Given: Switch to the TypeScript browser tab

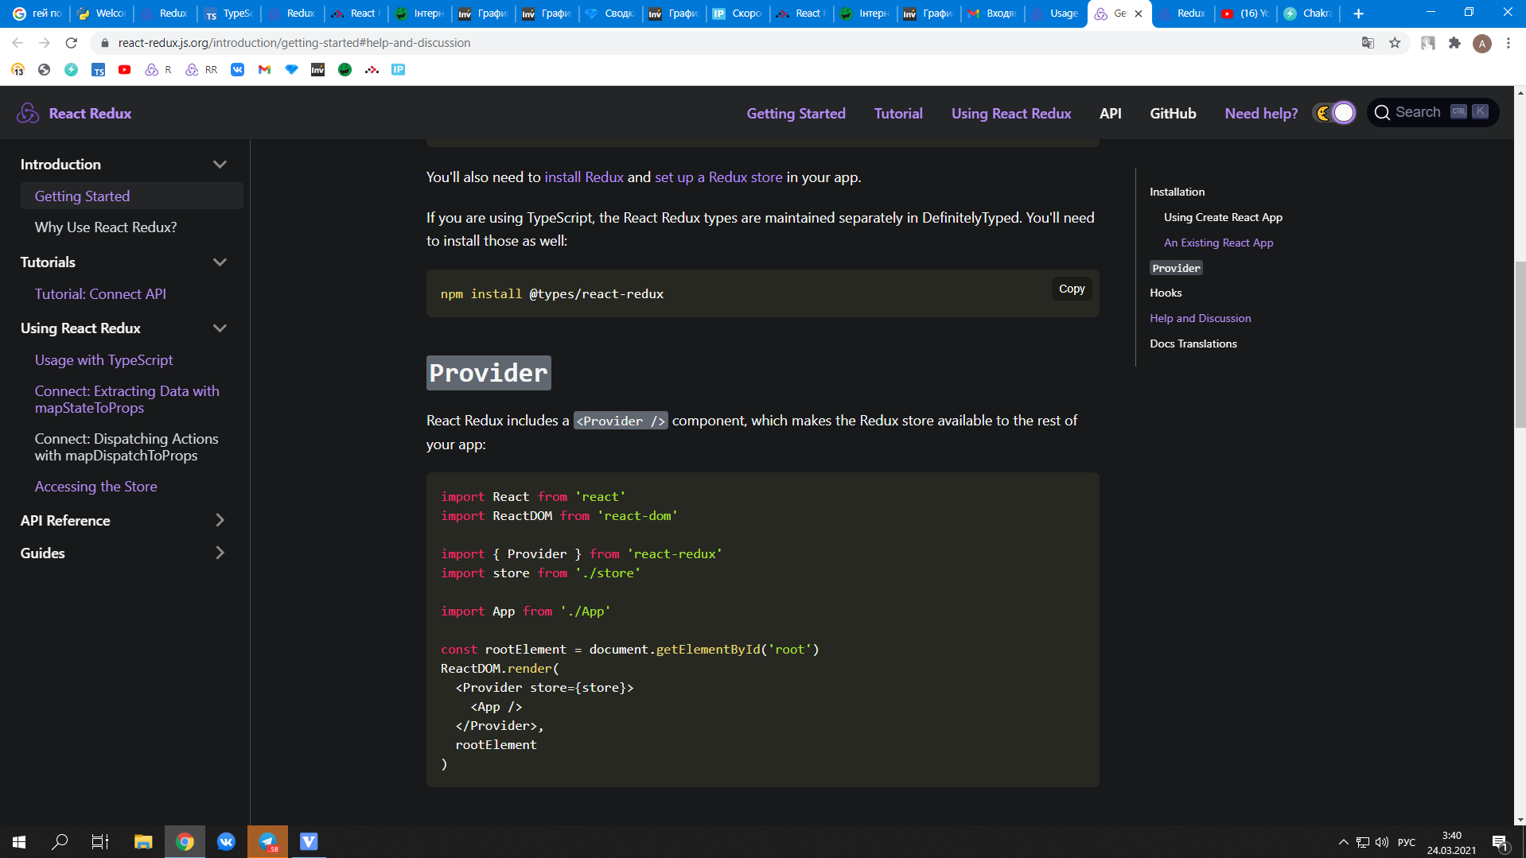Looking at the screenshot, I should pyautogui.click(x=229, y=14).
